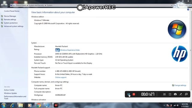The width and height of the screenshot is (192, 108).
Task: Click '2.00 GB (1.48 GB usable)' memory value
Action: pyautogui.click(x=64, y=57)
